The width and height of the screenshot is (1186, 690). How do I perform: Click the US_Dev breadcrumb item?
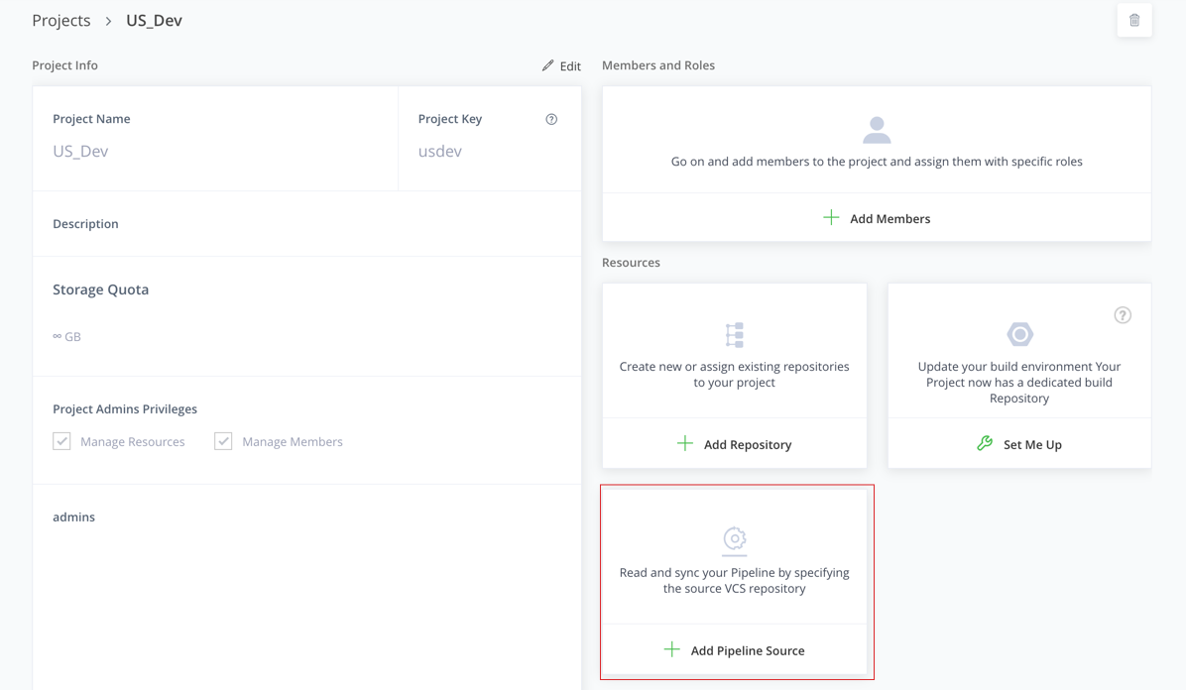point(155,21)
